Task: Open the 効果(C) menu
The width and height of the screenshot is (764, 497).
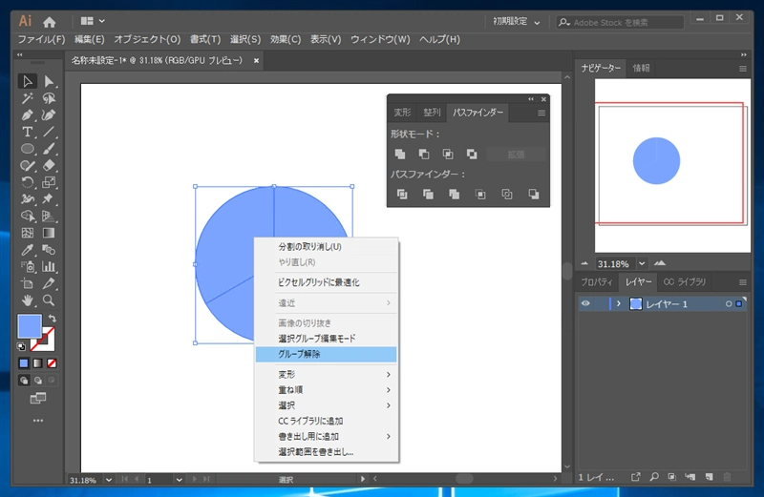Action: pyautogui.click(x=286, y=39)
